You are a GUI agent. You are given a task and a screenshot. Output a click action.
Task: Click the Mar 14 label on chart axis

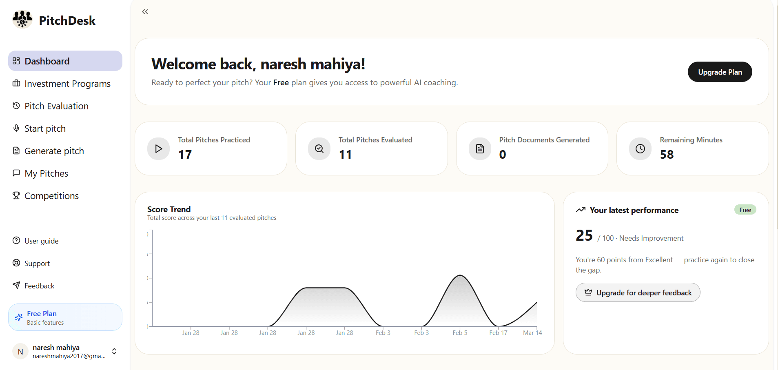532,333
